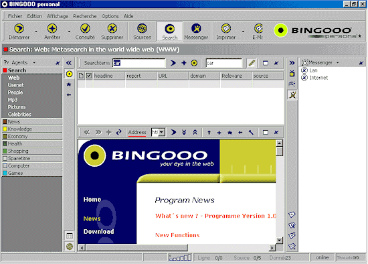Open the dropdown arrow next to Démarrer
Image resolution: width=368 pixels, height=264 pixels.
(36, 31)
